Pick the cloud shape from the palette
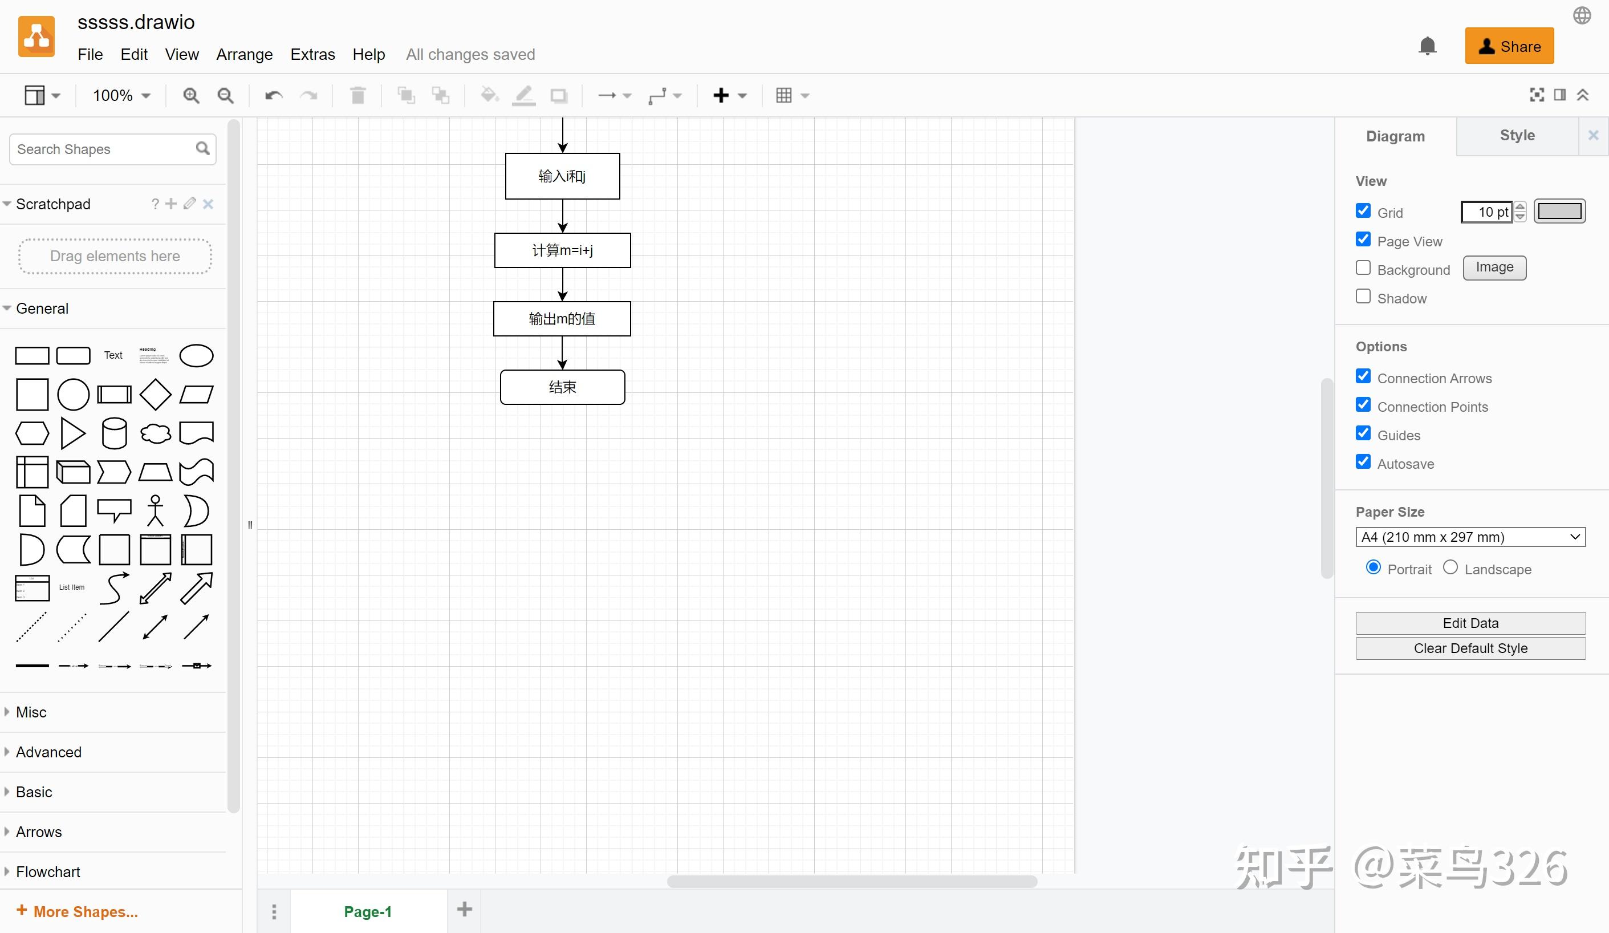This screenshot has height=933, width=1609. (x=155, y=433)
